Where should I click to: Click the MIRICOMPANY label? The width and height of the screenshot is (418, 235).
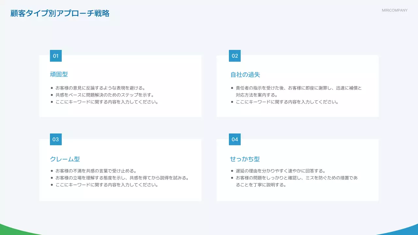394,10
